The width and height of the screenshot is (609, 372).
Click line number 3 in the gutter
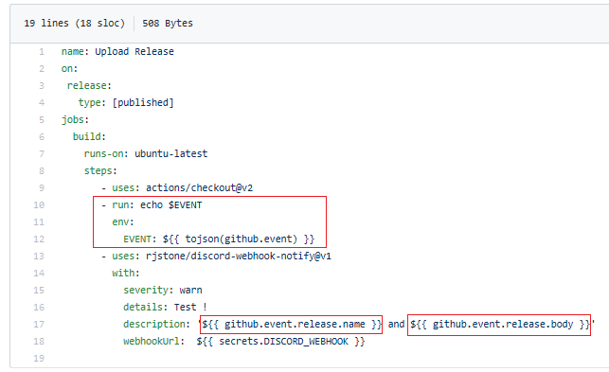[x=42, y=86]
